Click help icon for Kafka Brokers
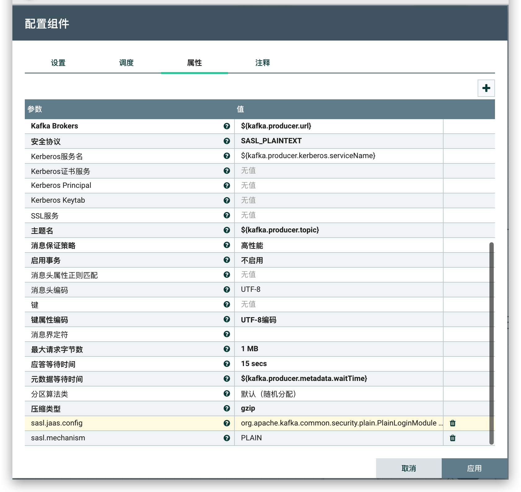This screenshot has height=492, width=521. pyautogui.click(x=227, y=126)
